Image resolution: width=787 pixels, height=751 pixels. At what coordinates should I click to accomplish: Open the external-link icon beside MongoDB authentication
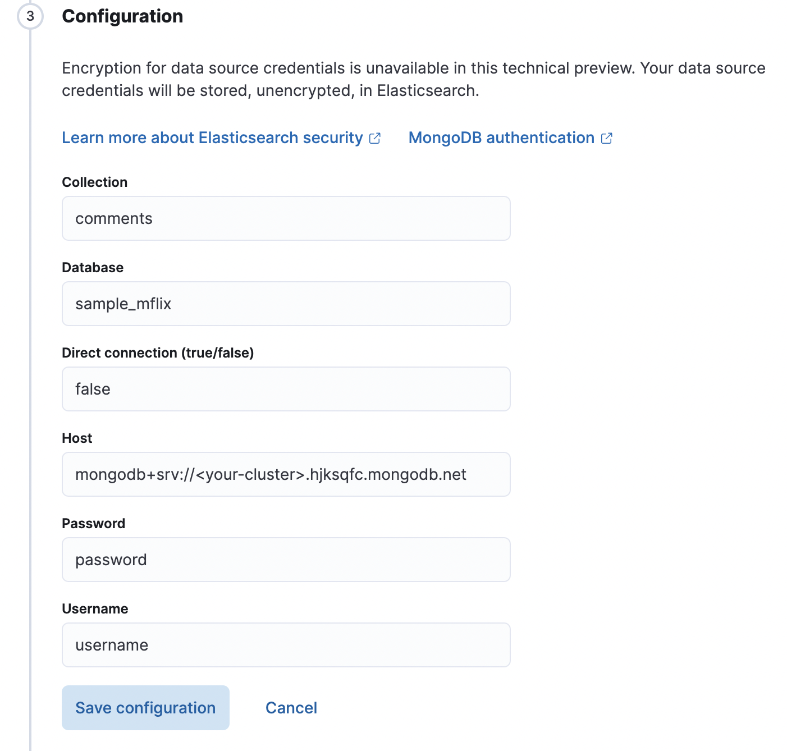[606, 138]
